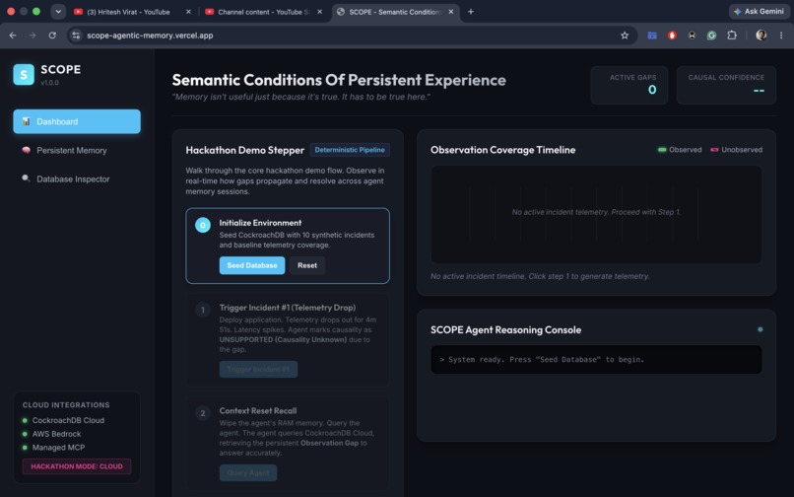Screen dimensions: 794x497
Task: Click the Ask Gemini button
Action: tap(759, 11)
